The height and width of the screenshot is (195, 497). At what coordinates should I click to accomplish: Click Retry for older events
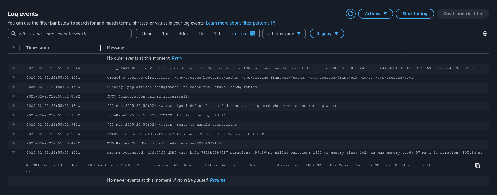click(x=177, y=58)
